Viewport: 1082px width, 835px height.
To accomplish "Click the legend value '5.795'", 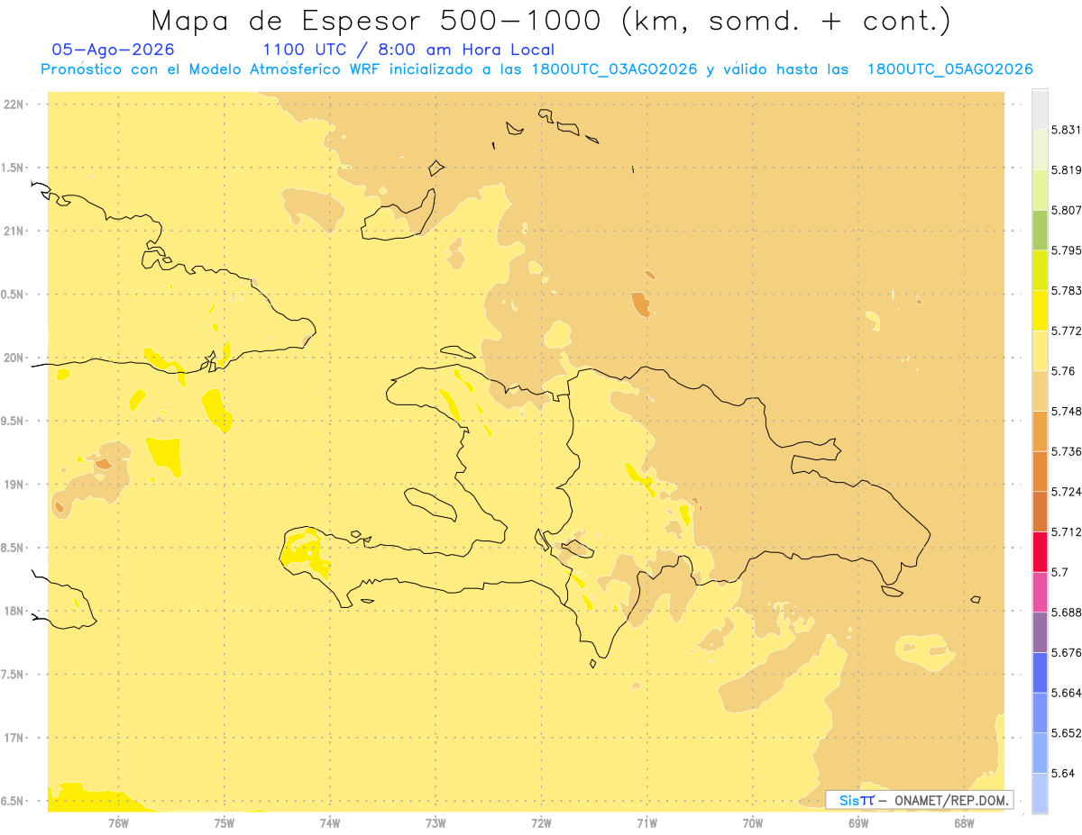I will (x=1067, y=250).
